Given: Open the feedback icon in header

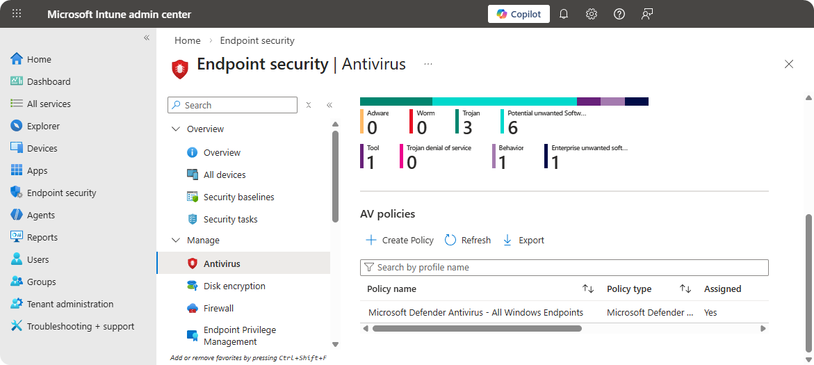Looking at the screenshot, I should (x=647, y=14).
